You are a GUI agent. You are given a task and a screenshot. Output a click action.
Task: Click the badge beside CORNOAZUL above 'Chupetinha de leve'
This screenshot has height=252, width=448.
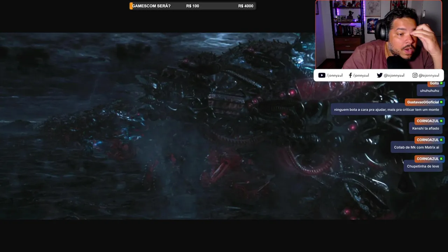click(441, 159)
